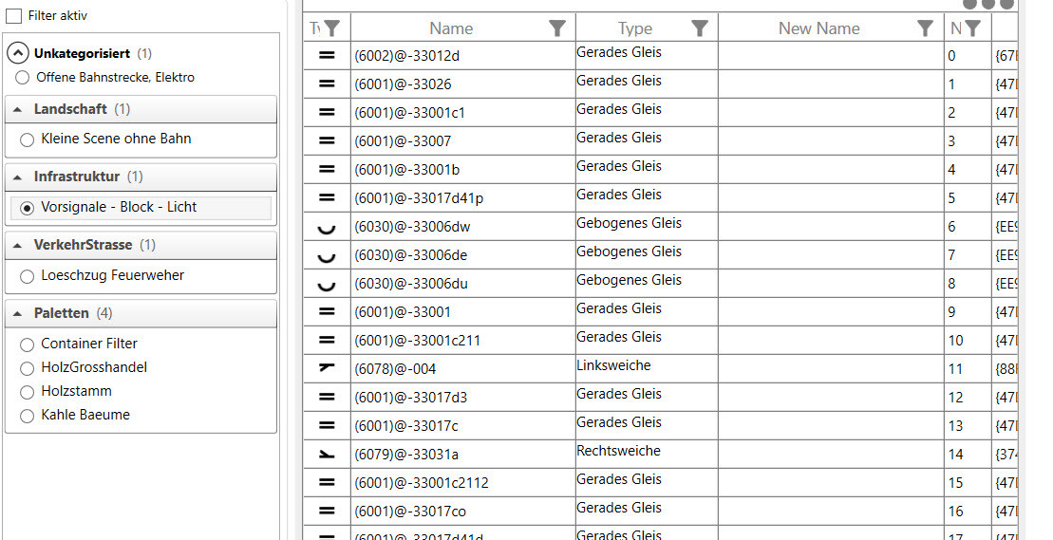This screenshot has height=540, width=1053.
Task: Click the left switch icon for (6078)@-004
Action: pyautogui.click(x=327, y=368)
